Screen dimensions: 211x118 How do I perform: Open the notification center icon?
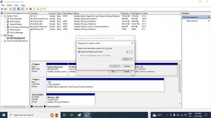[206, 115]
